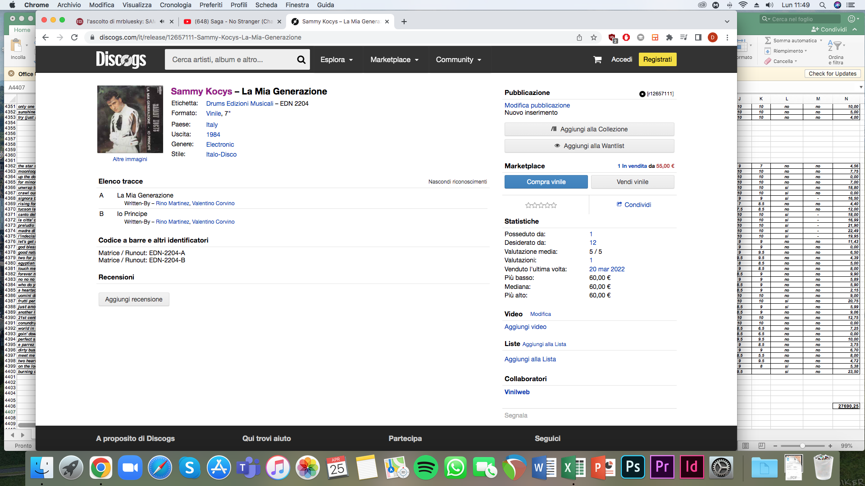
Task: Open the Sammy Kocys artist link
Action: pyautogui.click(x=201, y=91)
